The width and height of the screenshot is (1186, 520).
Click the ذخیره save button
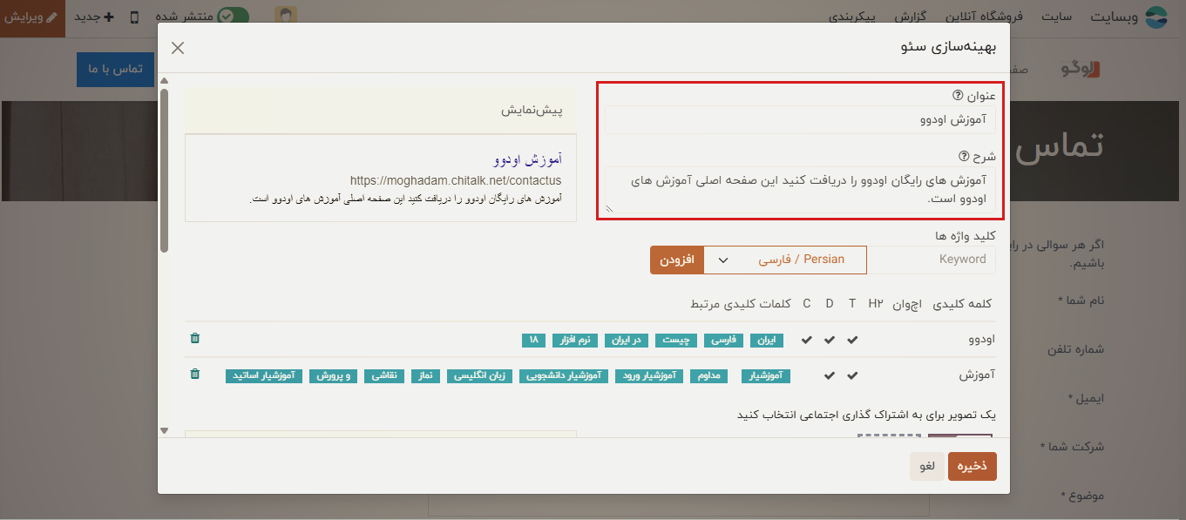tap(973, 466)
